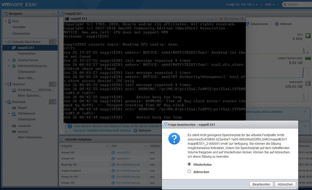The width and height of the screenshot is (312, 190).
Task: Open Überwachen under nappitESX1
Action: 27,54
